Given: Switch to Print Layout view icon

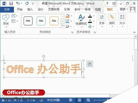Looking at the screenshot, I should (79, 100).
